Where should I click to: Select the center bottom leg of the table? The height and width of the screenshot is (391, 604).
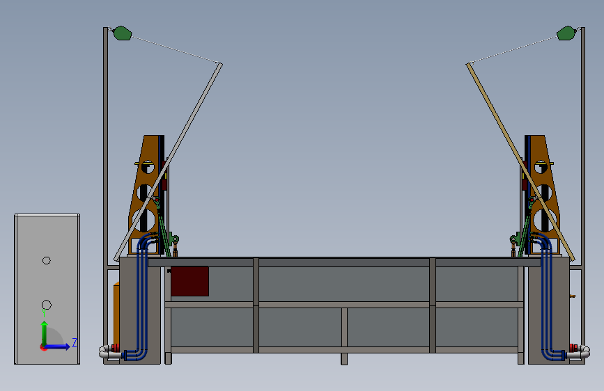click(x=344, y=359)
